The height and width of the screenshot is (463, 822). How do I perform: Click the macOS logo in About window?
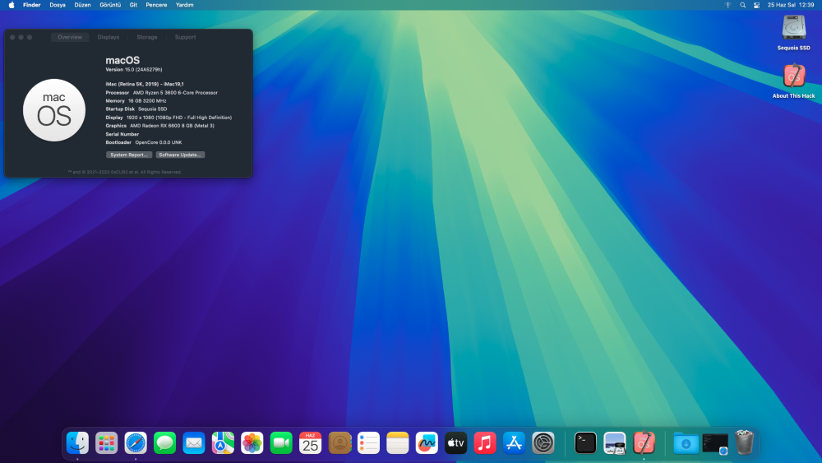coord(54,110)
